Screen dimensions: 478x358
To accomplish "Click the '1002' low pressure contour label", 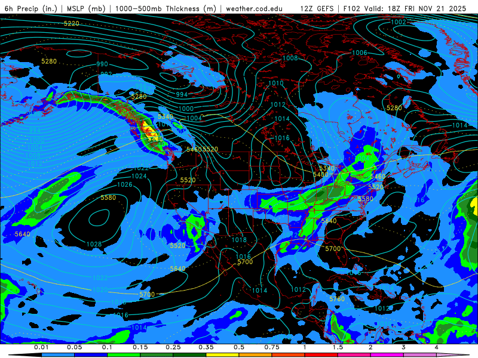I will 399,22.
